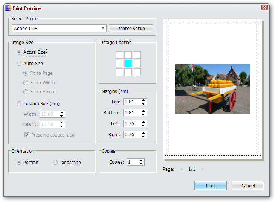The width and height of the screenshot is (275, 202).
Task: Toggle the Preserve aspect ratio checkbox
Action: (x=27, y=135)
